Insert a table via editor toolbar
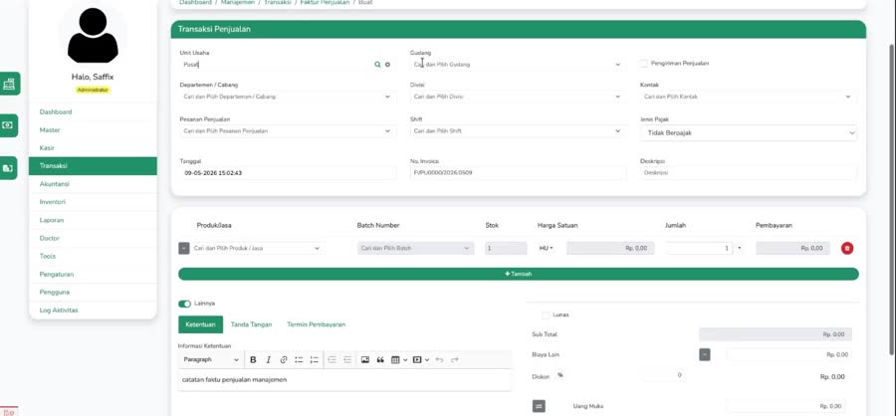Viewport: 896px width, 416px height. 399,360
